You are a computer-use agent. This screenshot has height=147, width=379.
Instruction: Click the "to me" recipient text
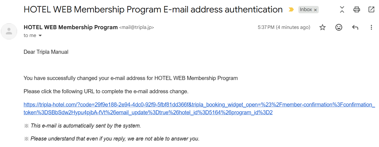[x=30, y=36]
